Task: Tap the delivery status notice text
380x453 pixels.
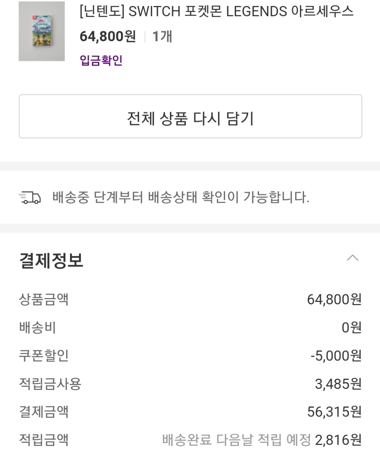Action: coord(181,197)
